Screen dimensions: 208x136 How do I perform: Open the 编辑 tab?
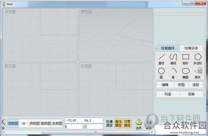[x=165, y=85]
